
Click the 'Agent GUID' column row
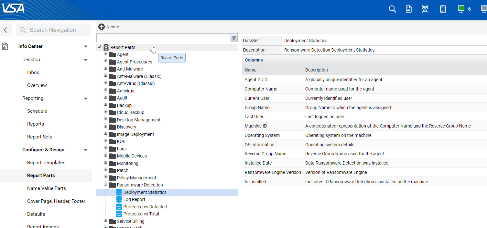(364, 80)
